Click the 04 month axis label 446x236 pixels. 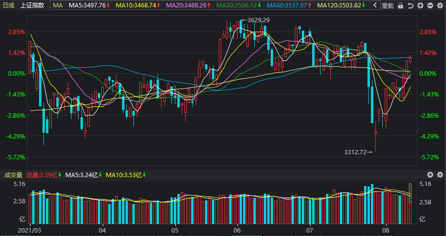[102, 230]
